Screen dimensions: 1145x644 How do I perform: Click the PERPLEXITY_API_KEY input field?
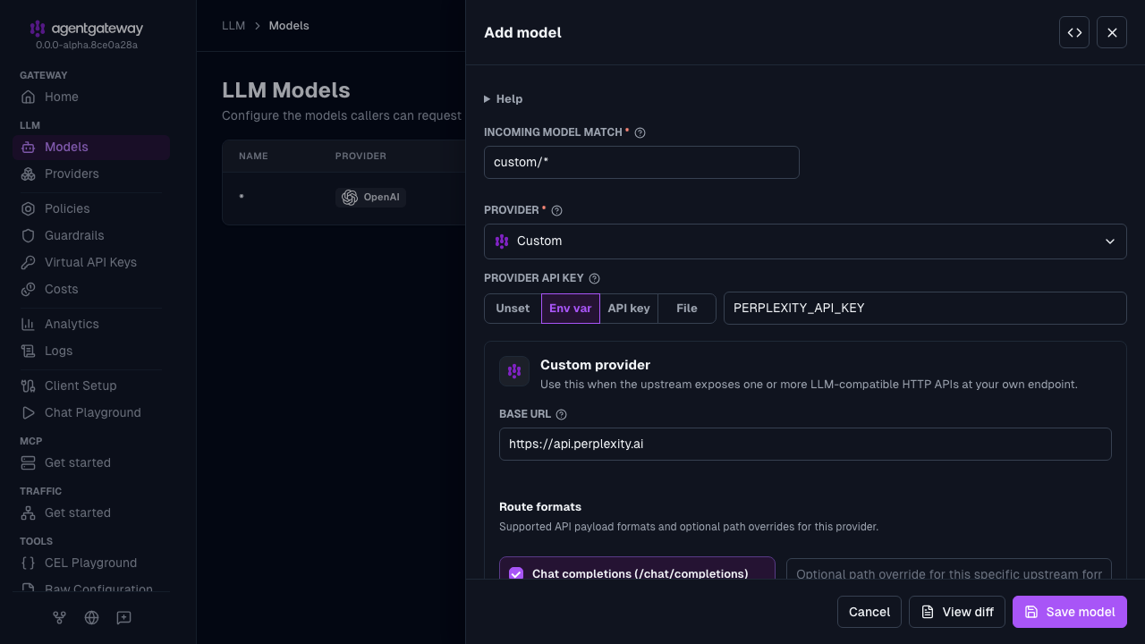point(925,308)
